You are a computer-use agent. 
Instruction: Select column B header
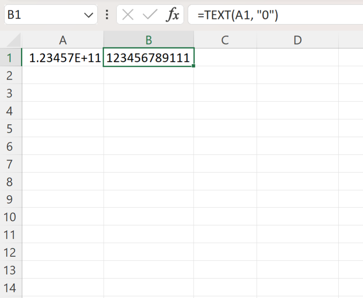[149, 40]
